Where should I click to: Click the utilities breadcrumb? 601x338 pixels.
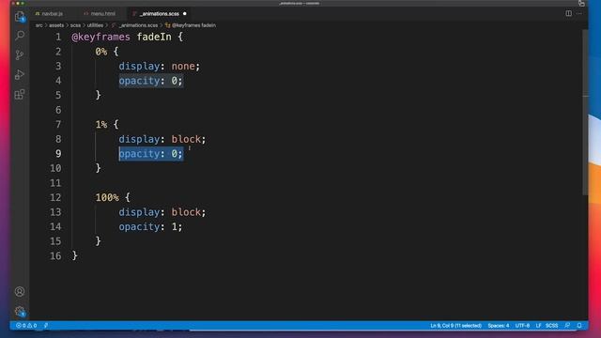click(x=95, y=25)
